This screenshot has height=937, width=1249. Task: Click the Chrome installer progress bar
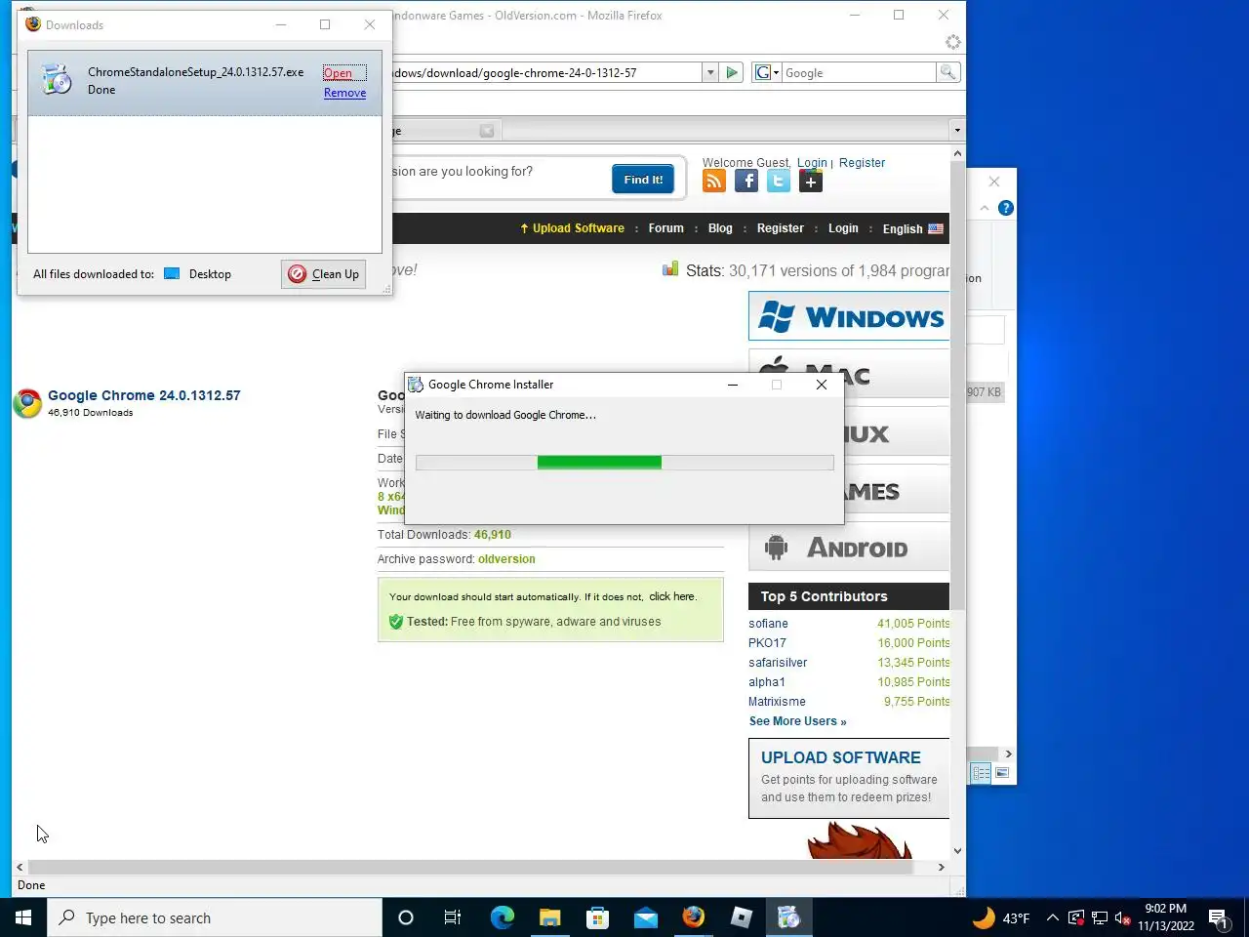tap(624, 463)
